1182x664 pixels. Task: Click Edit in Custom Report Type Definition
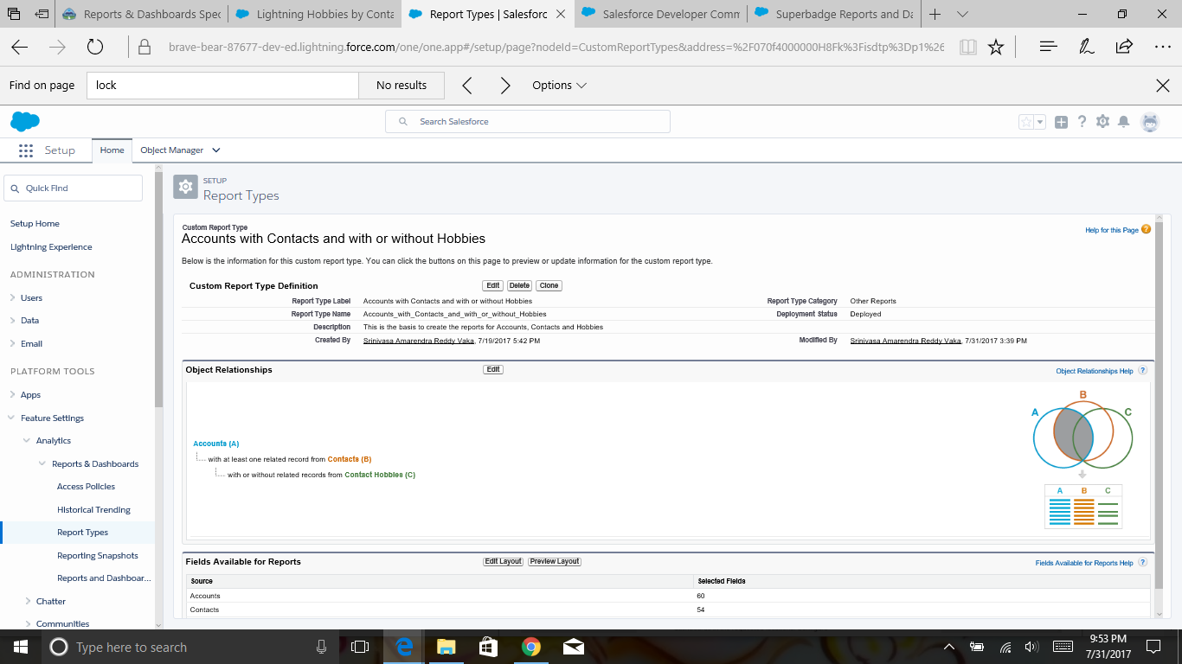point(493,285)
